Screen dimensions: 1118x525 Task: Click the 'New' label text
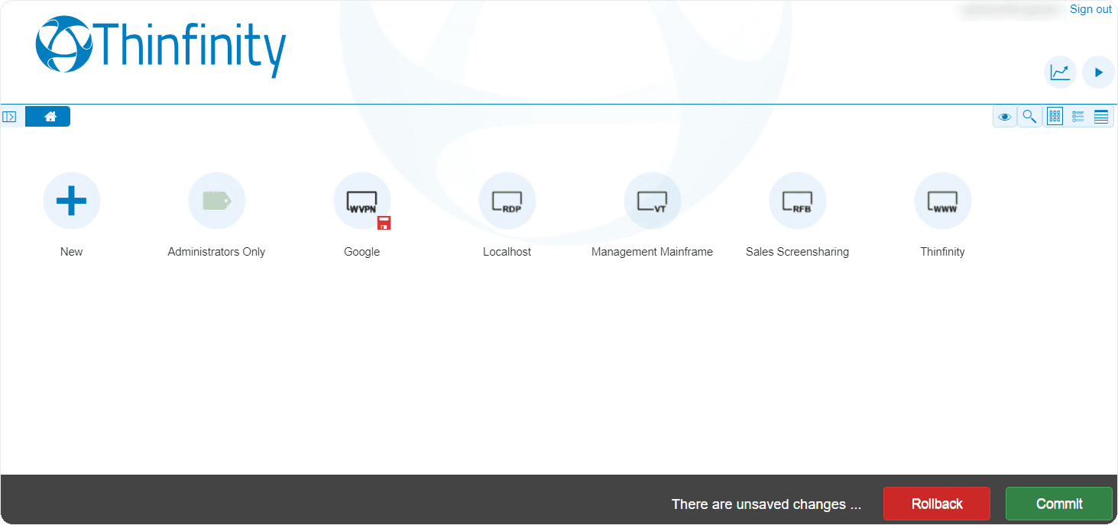coord(72,252)
